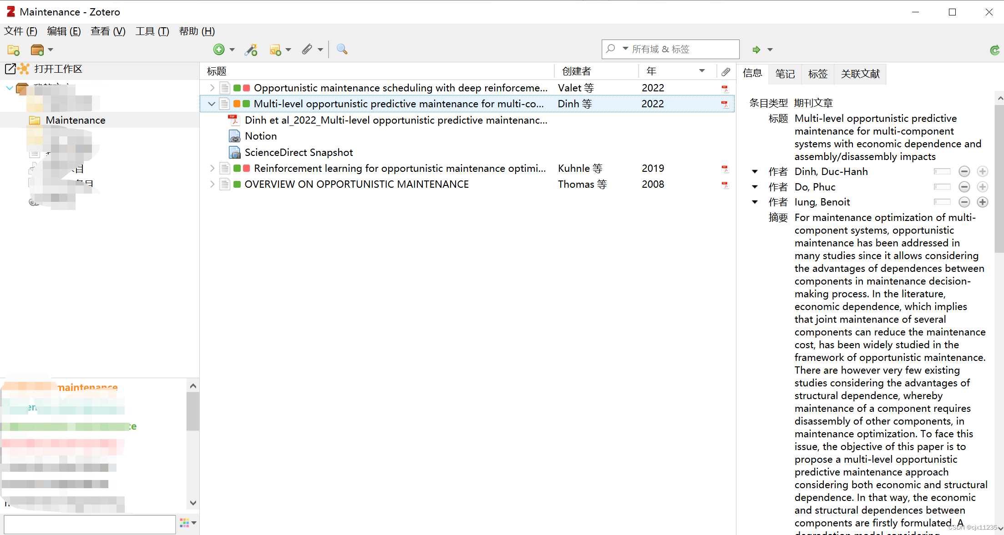
Task: Sort items by 标题 column header
Action: 378,71
